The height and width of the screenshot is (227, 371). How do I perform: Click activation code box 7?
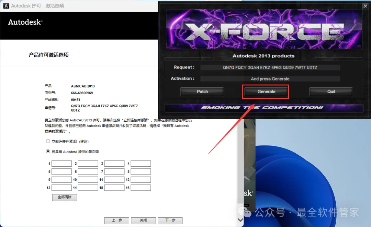pos(114,171)
